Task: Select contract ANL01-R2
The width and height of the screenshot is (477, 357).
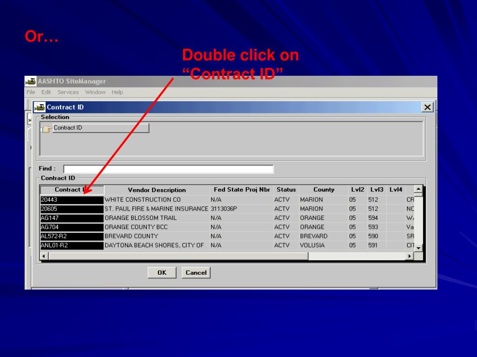Action: pos(72,245)
